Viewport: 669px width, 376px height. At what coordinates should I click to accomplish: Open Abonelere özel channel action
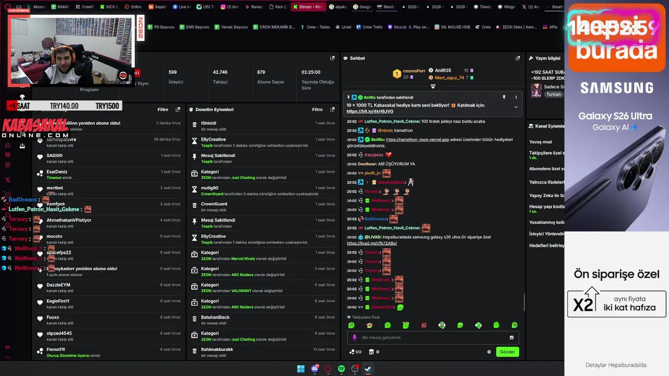pyautogui.click(x=546, y=169)
